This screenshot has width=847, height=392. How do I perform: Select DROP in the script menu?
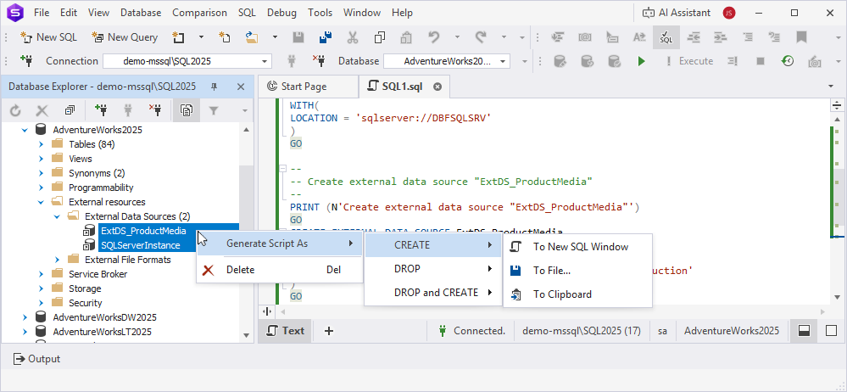pos(432,269)
